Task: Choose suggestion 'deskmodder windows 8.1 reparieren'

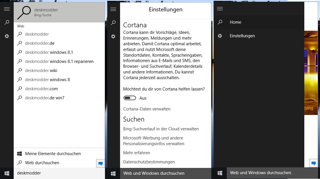Action: (x=59, y=61)
